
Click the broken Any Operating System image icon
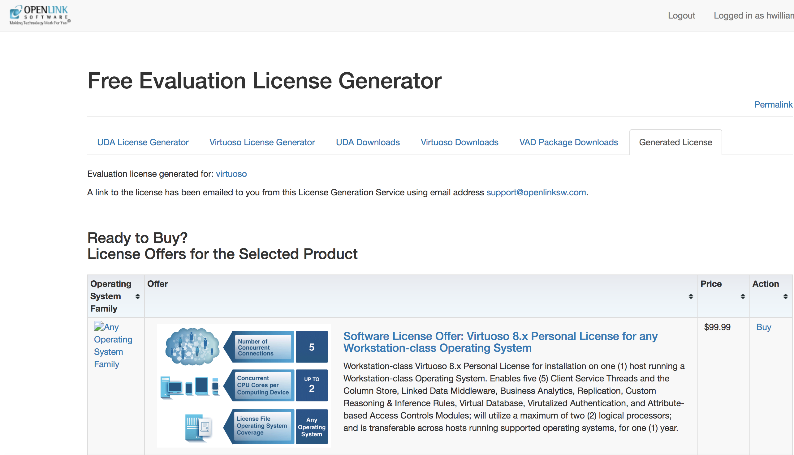click(99, 326)
